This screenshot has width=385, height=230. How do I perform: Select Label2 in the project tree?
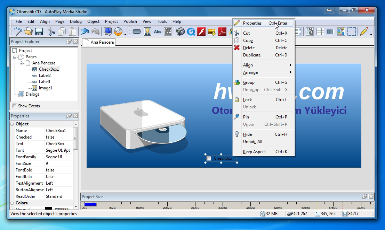tap(45, 76)
